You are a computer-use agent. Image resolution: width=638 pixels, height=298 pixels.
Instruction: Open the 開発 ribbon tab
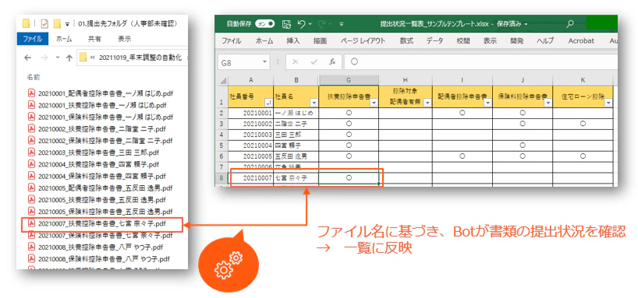coord(517,40)
